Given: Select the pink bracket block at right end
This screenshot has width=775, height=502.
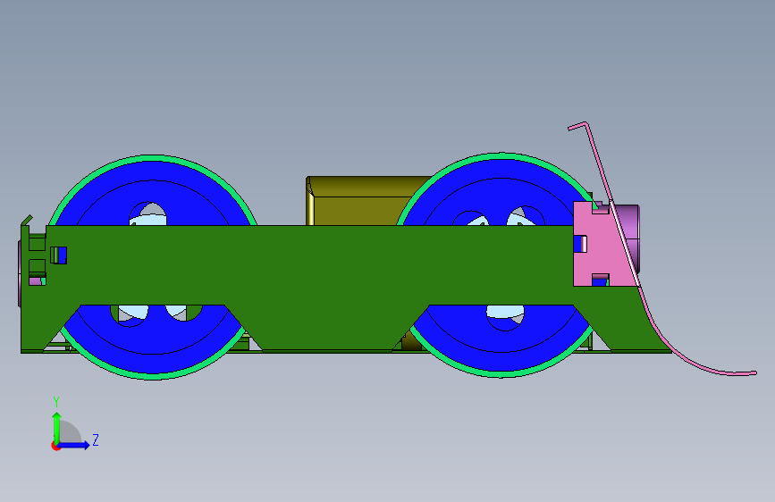Looking at the screenshot, I should [601, 245].
